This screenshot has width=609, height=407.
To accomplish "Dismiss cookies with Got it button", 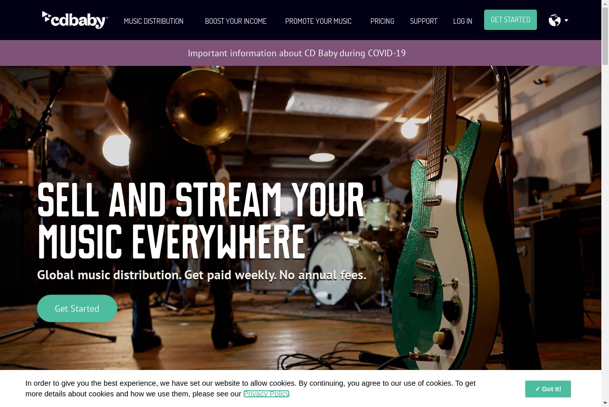I will coord(548,389).
